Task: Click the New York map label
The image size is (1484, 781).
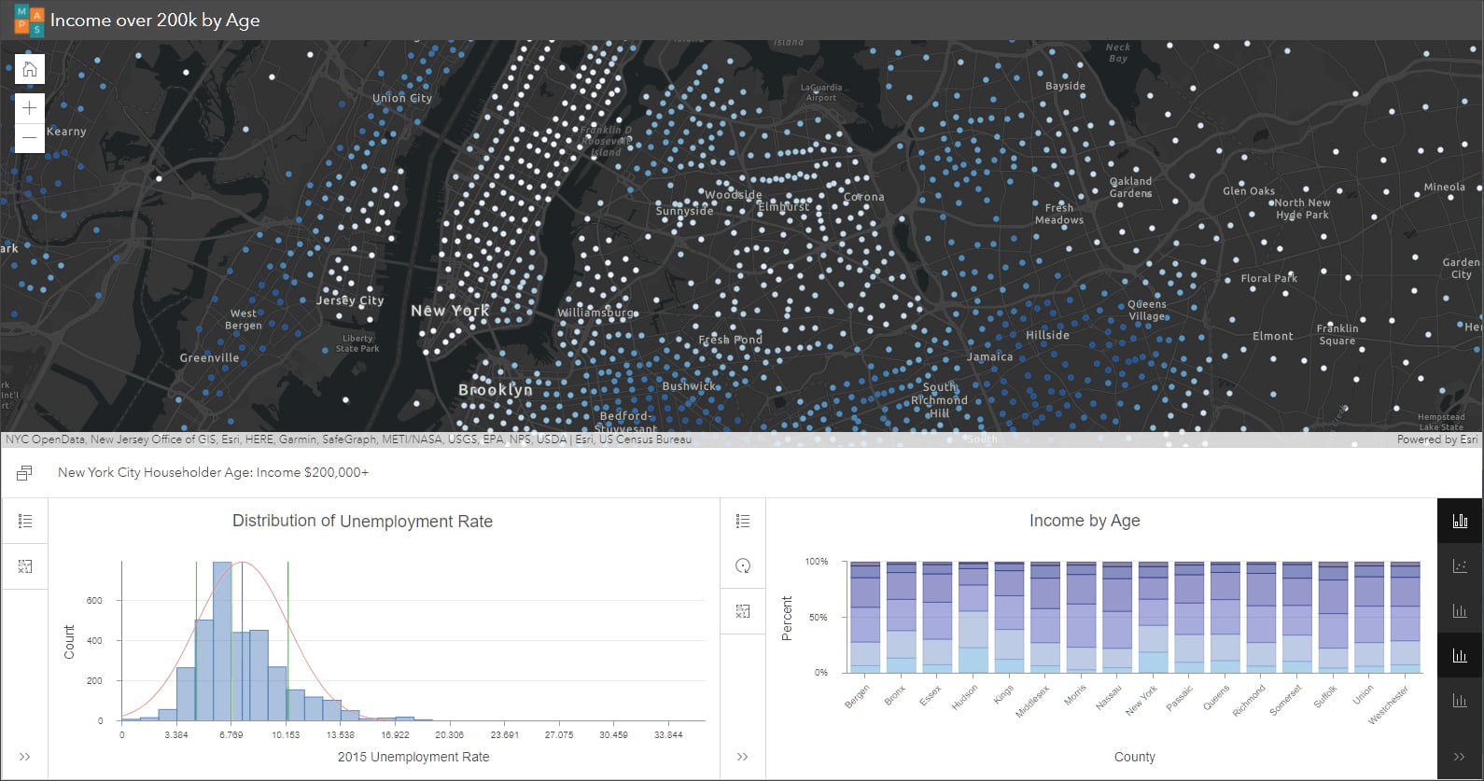Action: 450,311
